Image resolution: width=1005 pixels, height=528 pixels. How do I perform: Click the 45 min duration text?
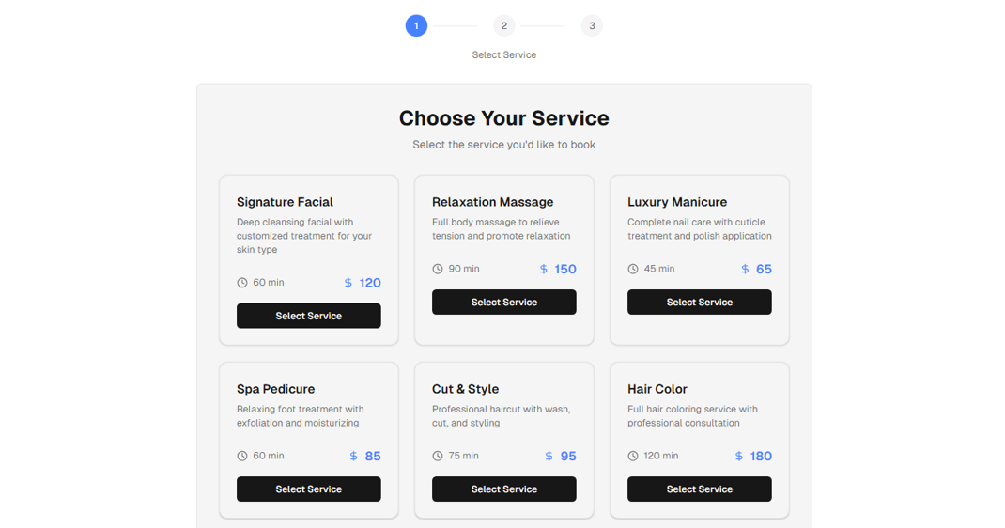pos(659,269)
